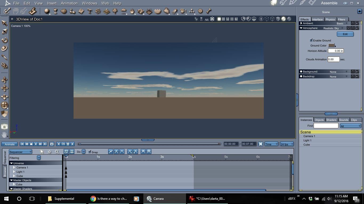Toggle the Snap checkbox in sequencer
The image size is (364, 204).
[90, 152]
